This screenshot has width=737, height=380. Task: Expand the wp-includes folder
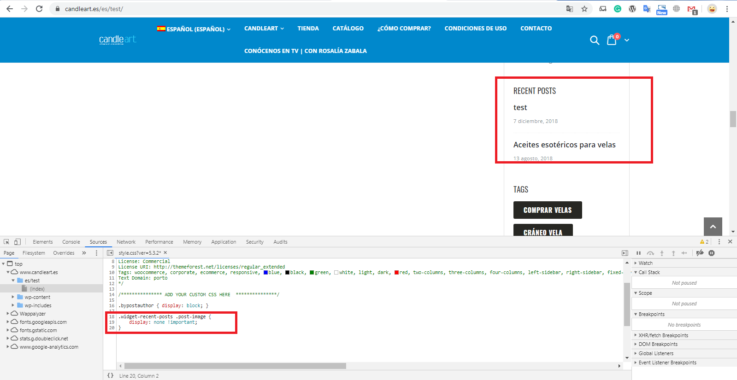tap(13, 305)
